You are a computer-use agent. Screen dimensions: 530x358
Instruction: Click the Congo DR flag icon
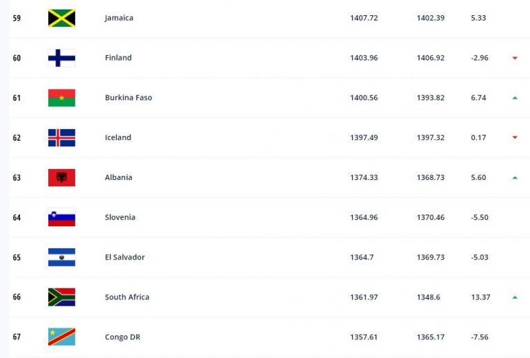tap(61, 337)
